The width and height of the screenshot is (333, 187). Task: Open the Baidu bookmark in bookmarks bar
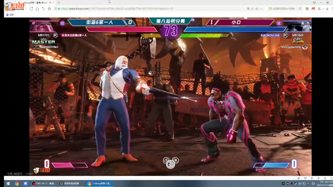pos(10,15)
